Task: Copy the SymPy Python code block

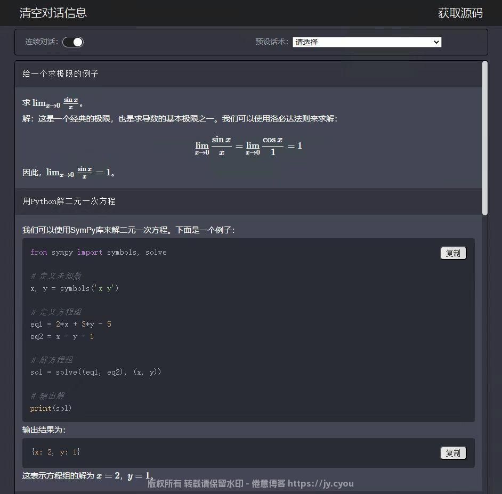Action: 453,253
